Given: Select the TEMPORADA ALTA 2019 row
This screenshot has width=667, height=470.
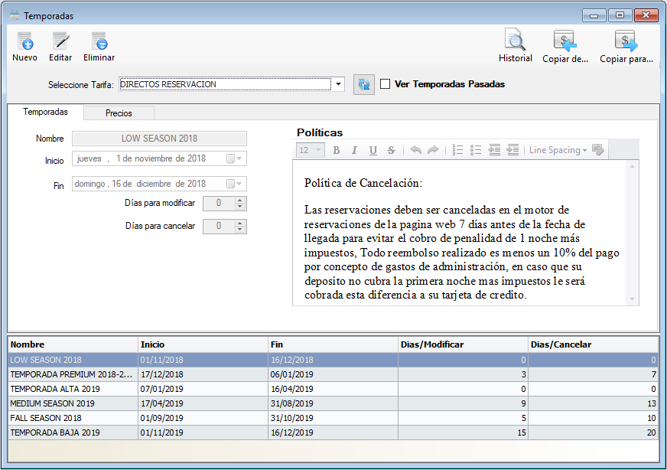Looking at the screenshot, I should 333,389.
